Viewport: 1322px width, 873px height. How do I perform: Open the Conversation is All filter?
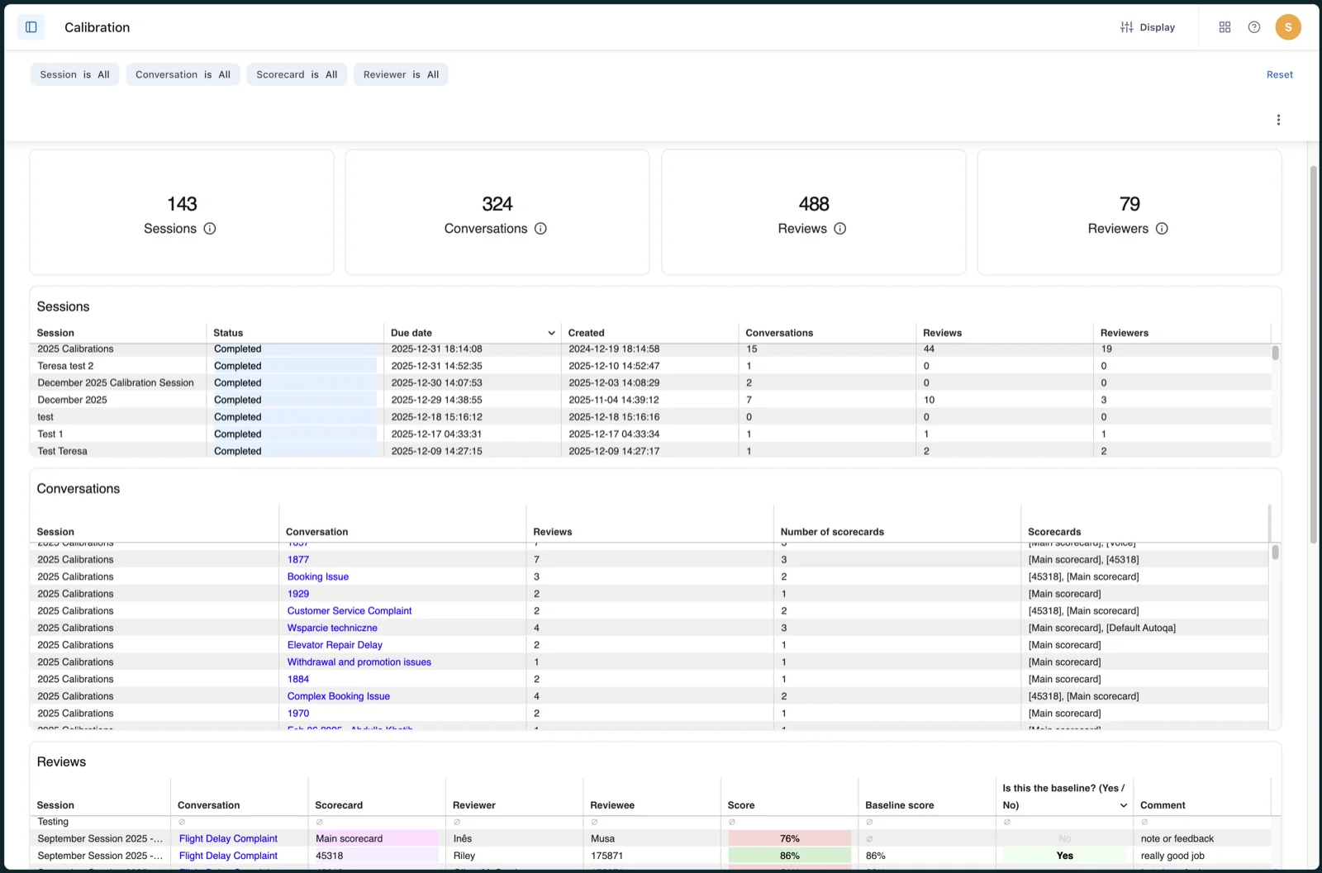point(183,74)
